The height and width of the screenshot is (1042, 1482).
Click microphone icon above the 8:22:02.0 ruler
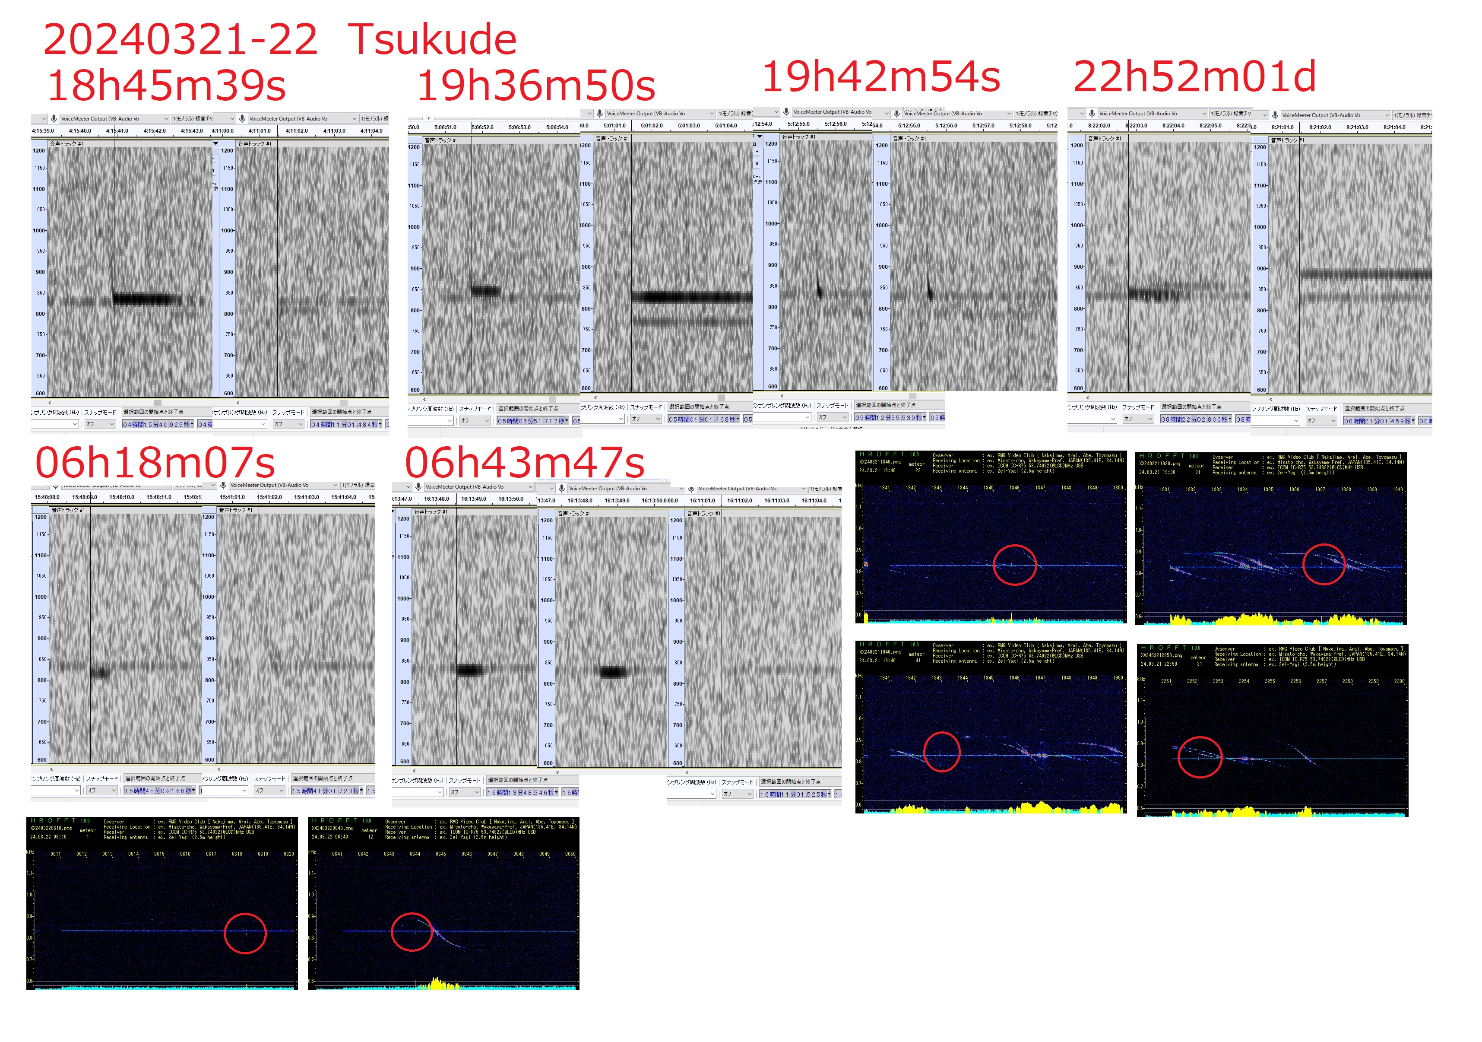1092,114
